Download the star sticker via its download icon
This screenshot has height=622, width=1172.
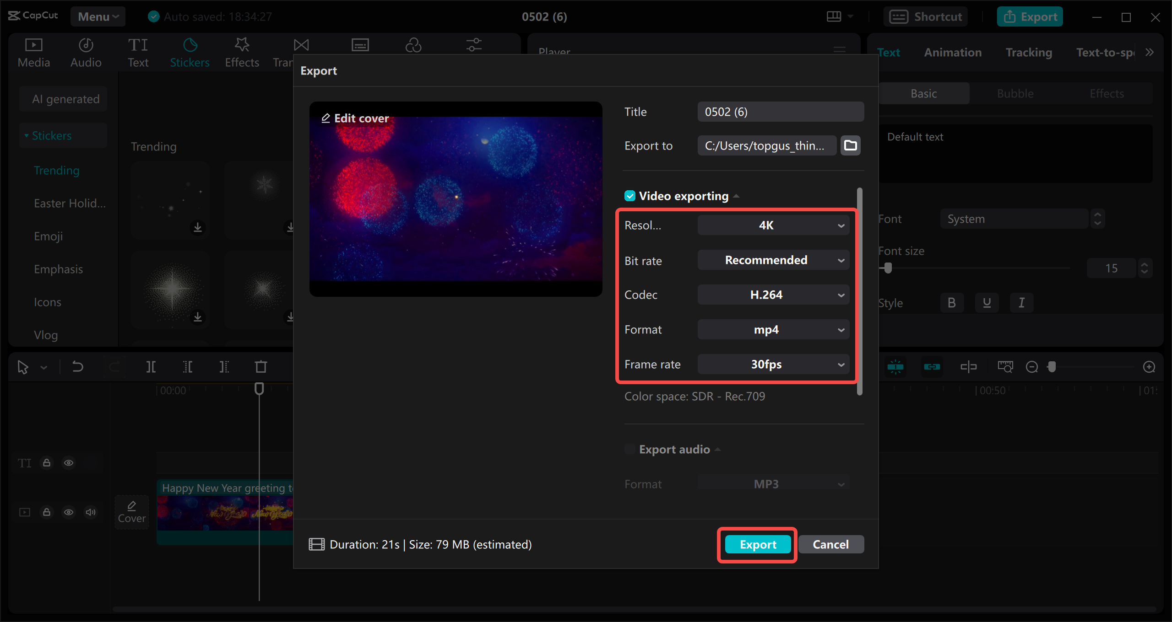[198, 317]
